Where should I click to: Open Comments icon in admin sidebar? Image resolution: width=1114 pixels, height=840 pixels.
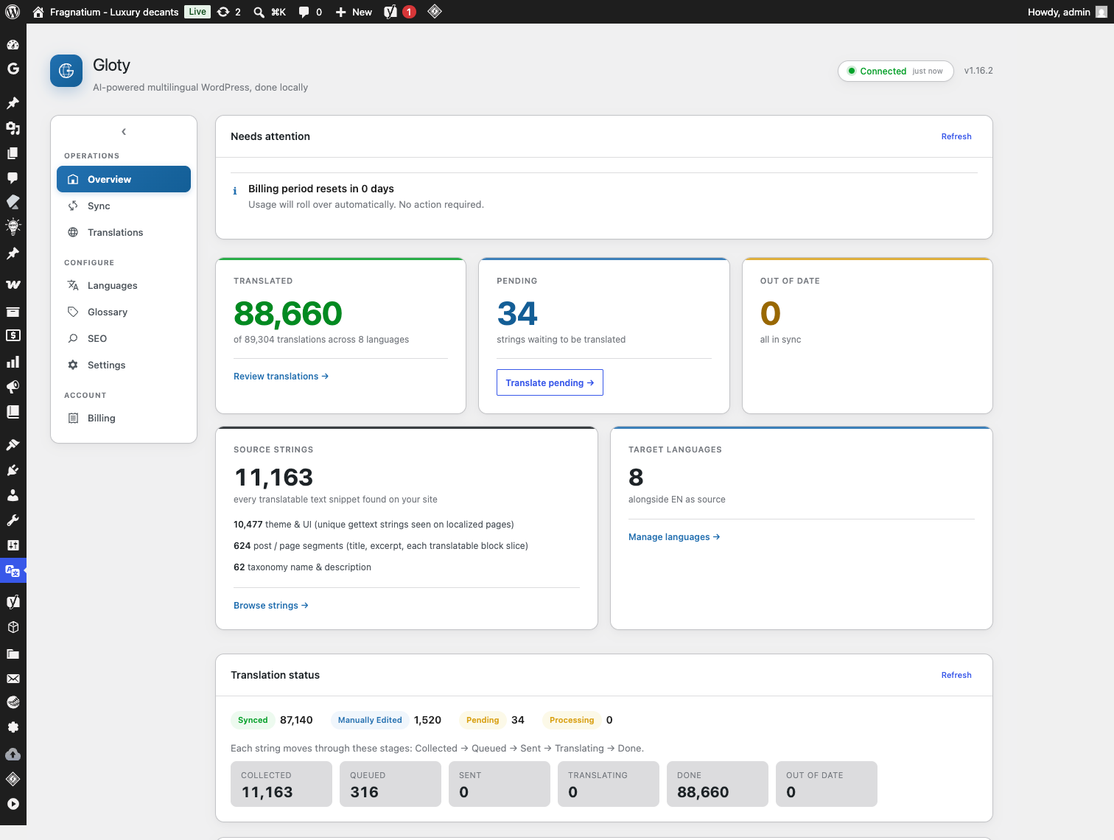pyautogui.click(x=13, y=178)
